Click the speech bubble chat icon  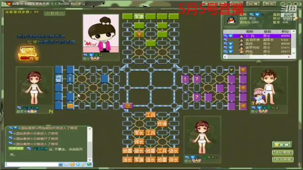[x=66, y=165]
